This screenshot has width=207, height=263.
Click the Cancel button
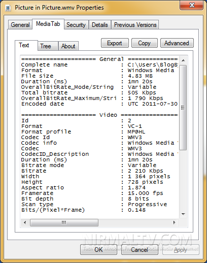140,250
